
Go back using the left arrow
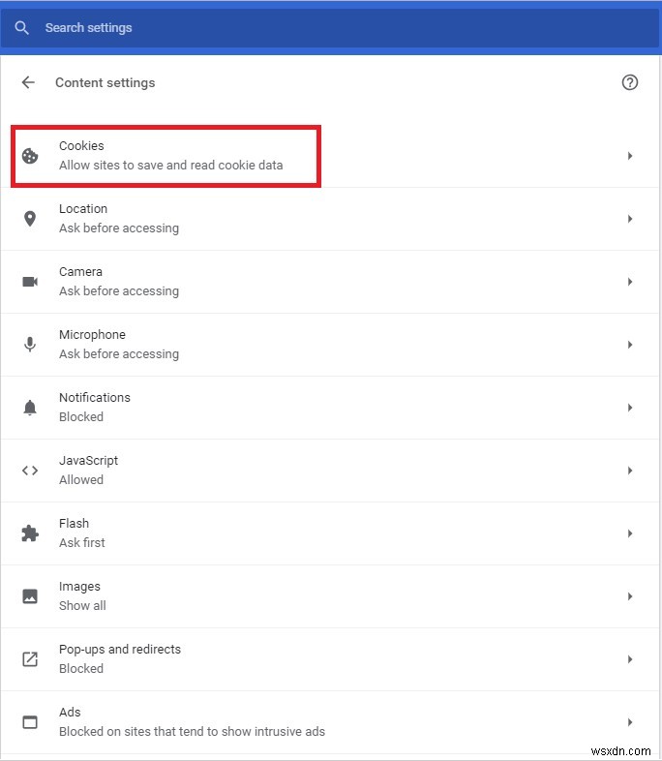pos(28,82)
